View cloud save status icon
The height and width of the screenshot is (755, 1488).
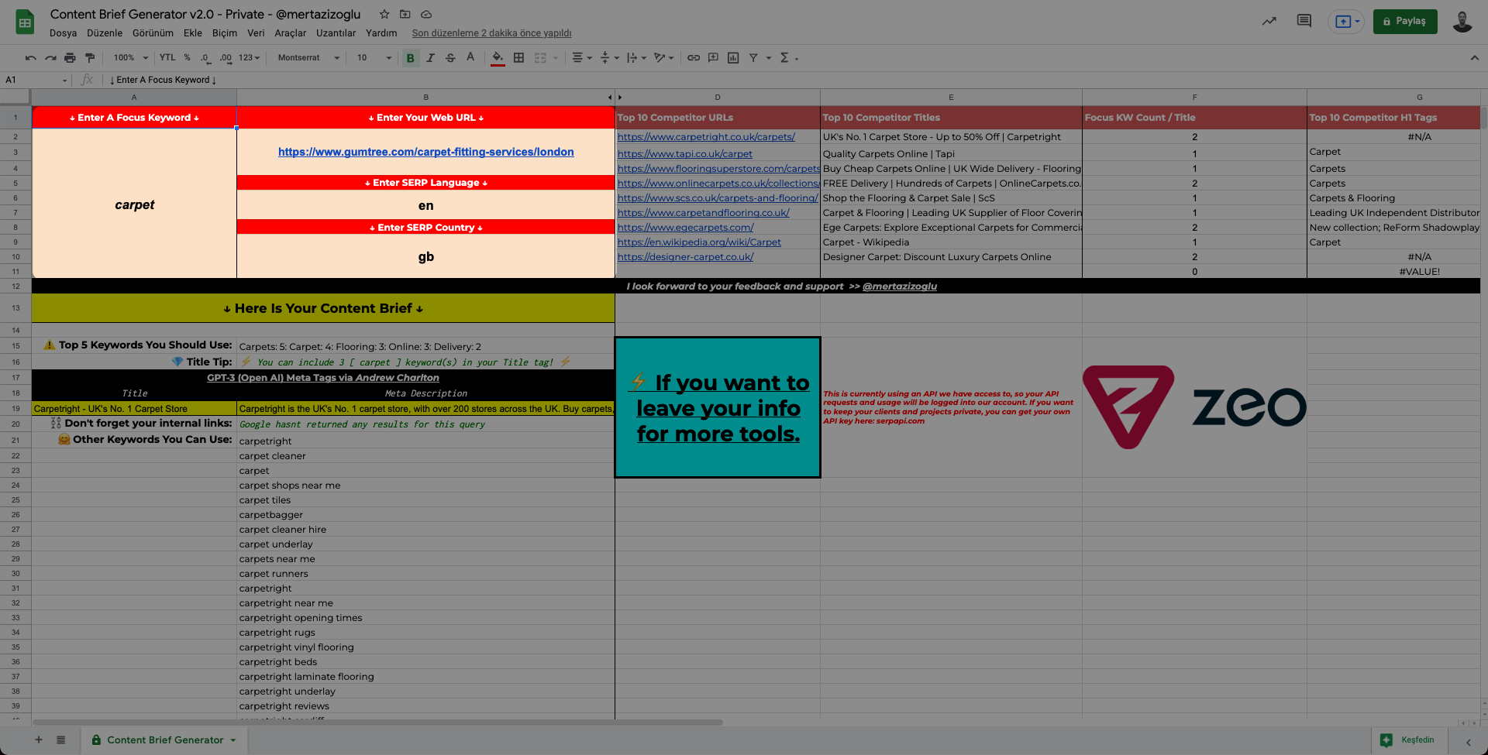tap(426, 14)
